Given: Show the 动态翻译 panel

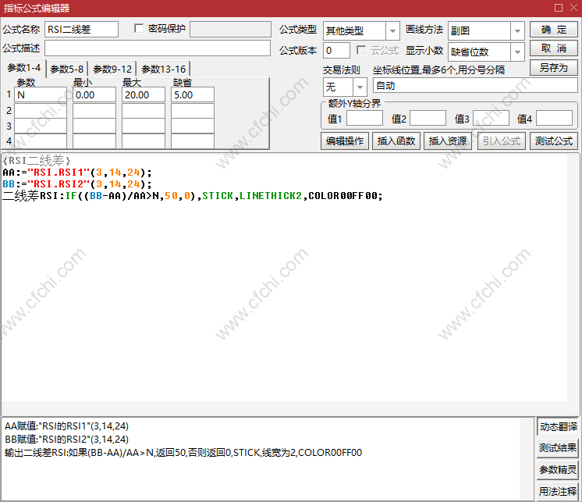Looking at the screenshot, I should pos(558,427).
